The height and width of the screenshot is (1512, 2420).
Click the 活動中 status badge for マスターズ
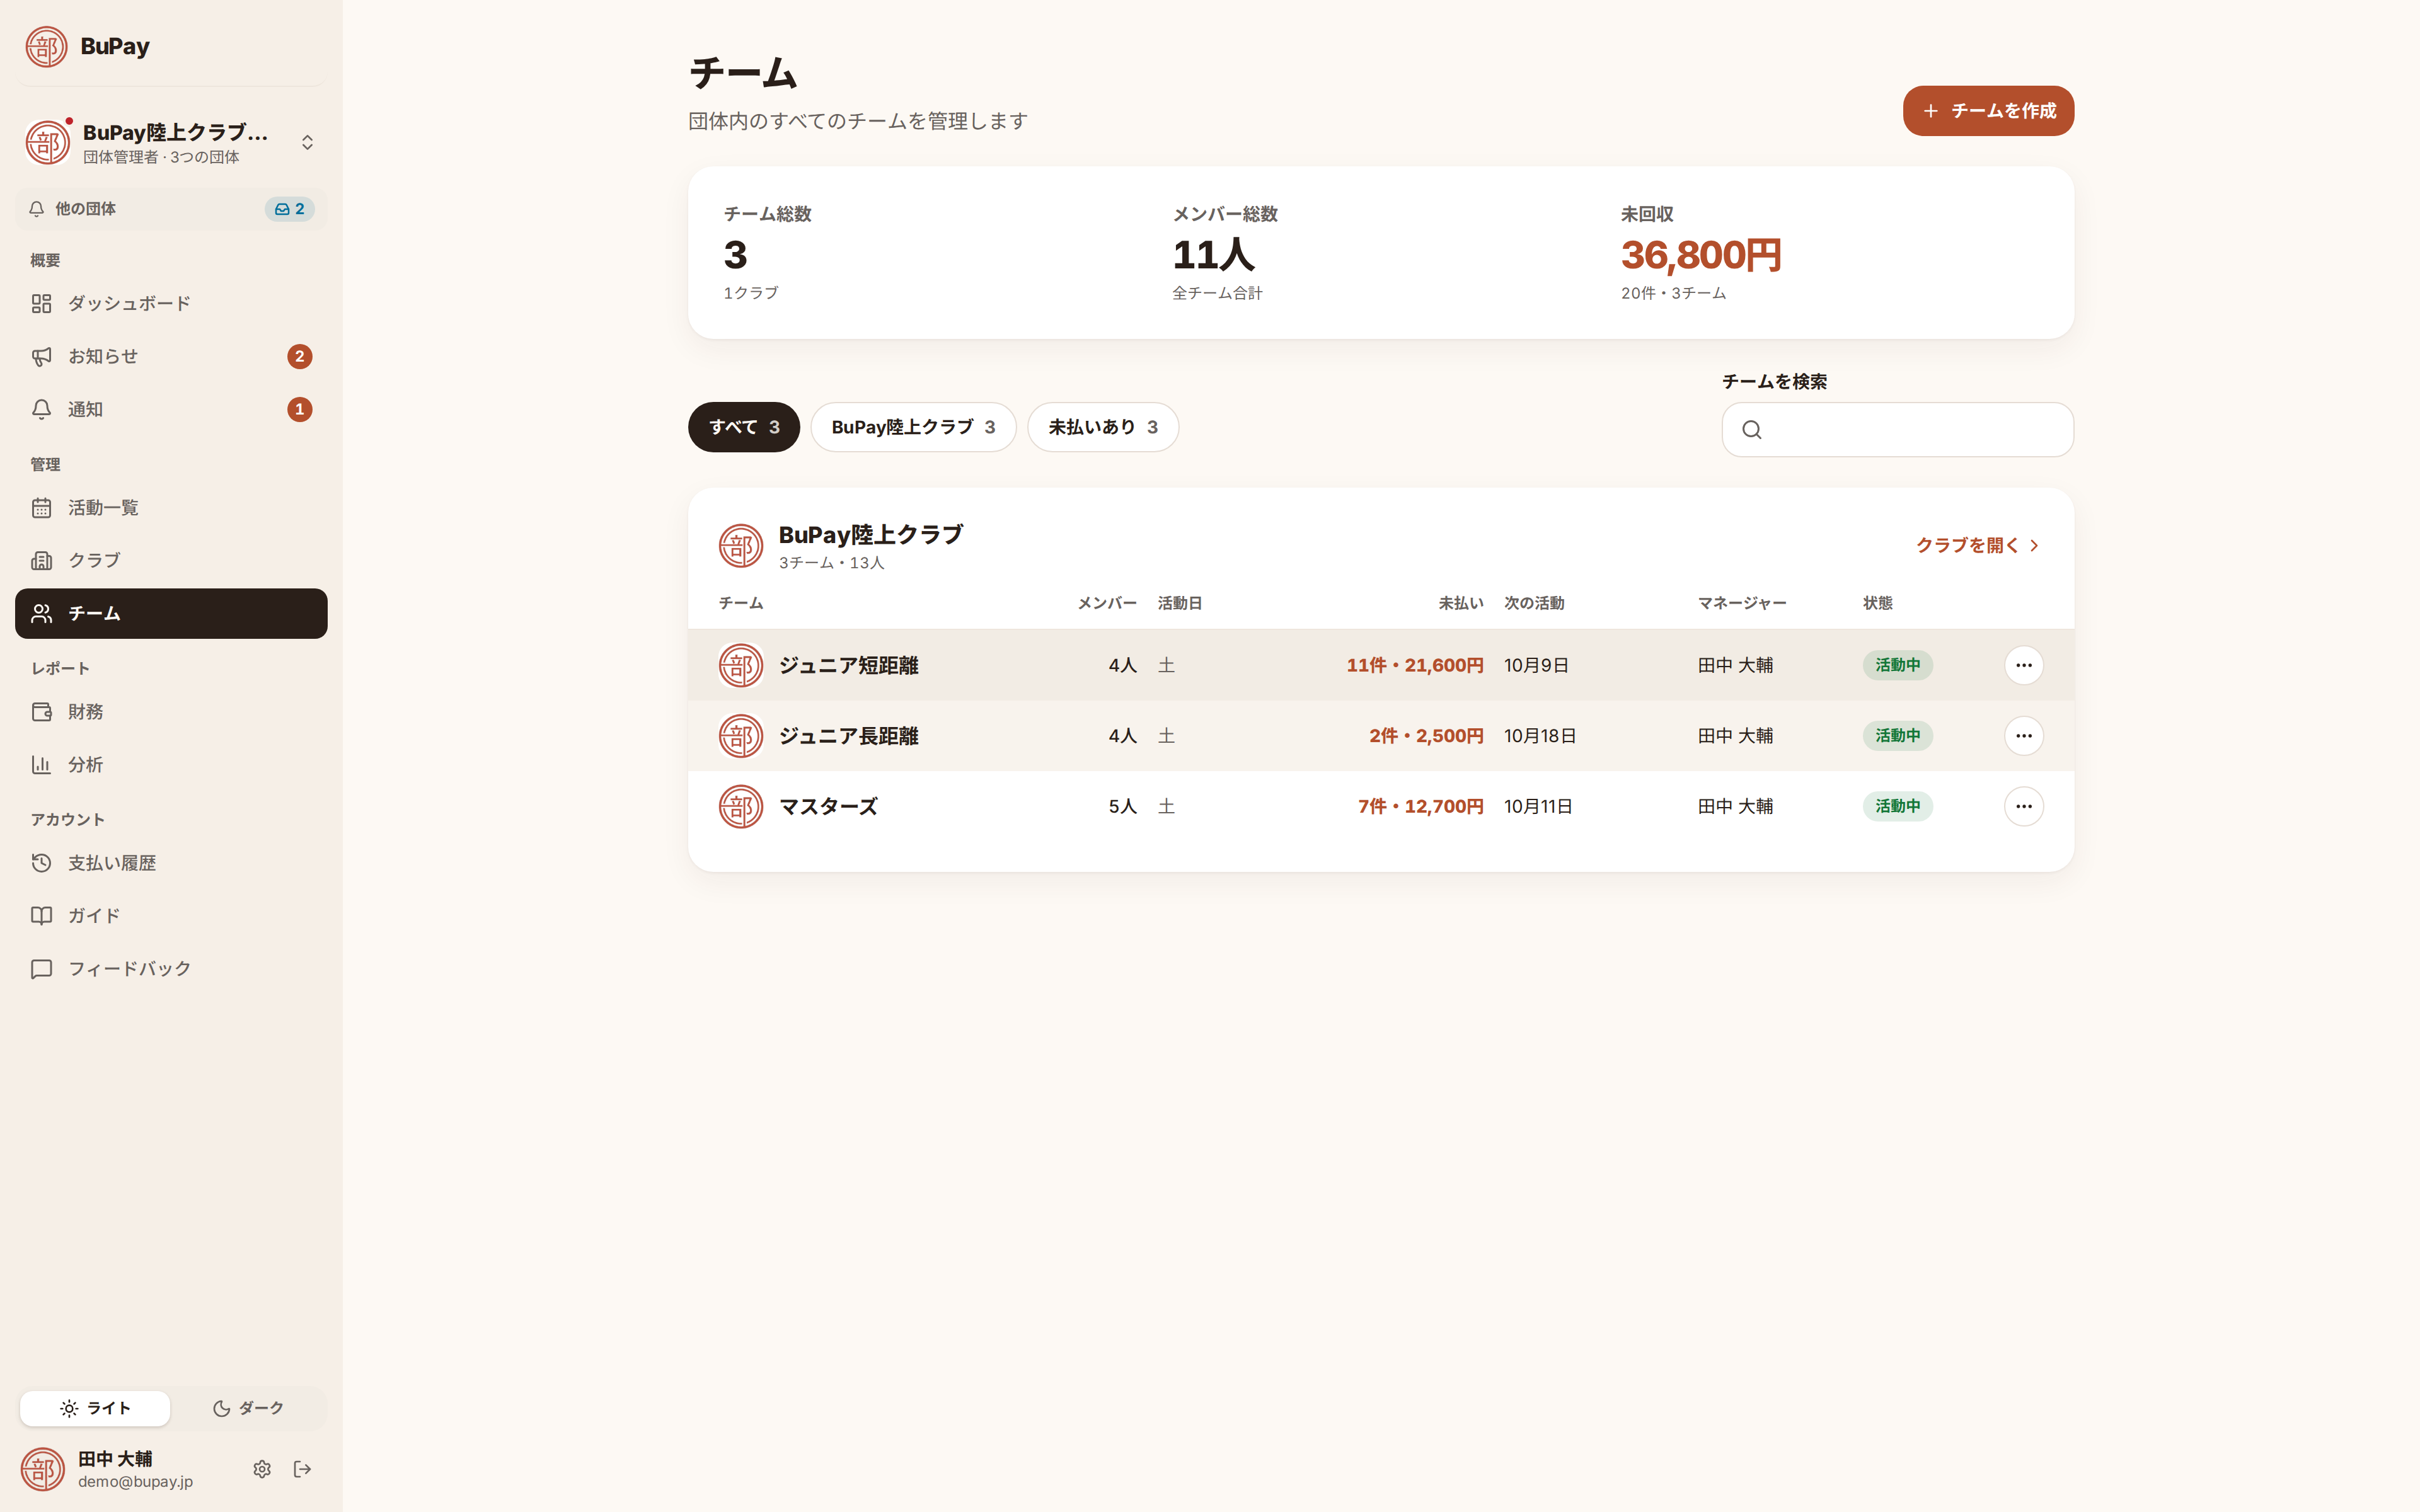point(1897,806)
